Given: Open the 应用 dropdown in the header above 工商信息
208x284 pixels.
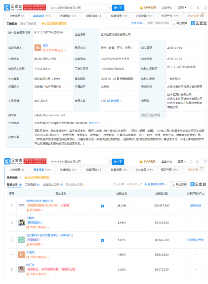Looking at the screenshot, I should [x=182, y=8].
